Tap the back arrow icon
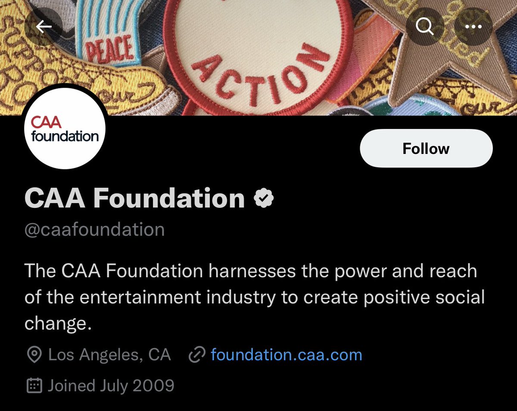The height and width of the screenshot is (411, 517). [44, 27]
